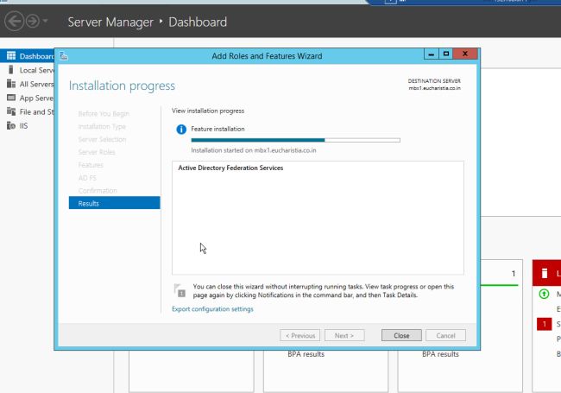The image size is (561, 393).
Task: Click destination server name mbx1.eucharistia.co.in
Action: 435,88
